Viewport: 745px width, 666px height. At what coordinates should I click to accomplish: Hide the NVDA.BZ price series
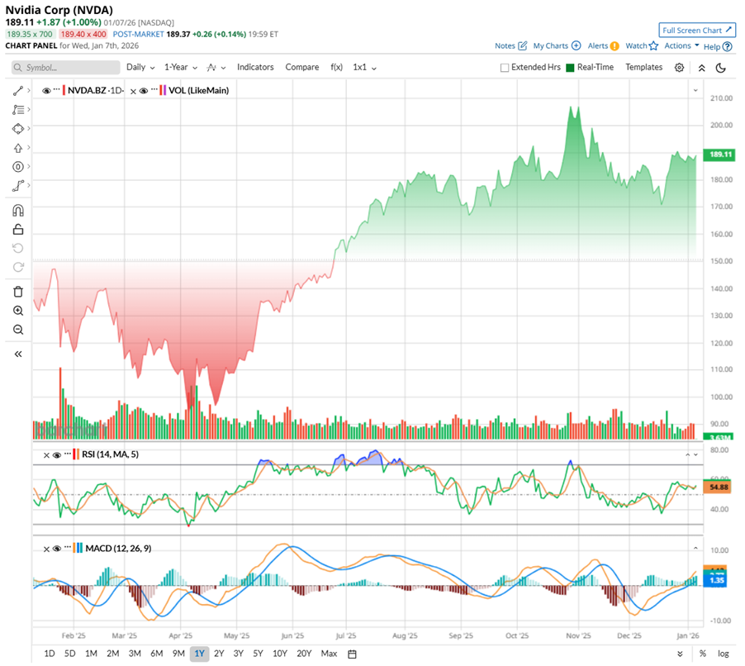pos(46,90)
